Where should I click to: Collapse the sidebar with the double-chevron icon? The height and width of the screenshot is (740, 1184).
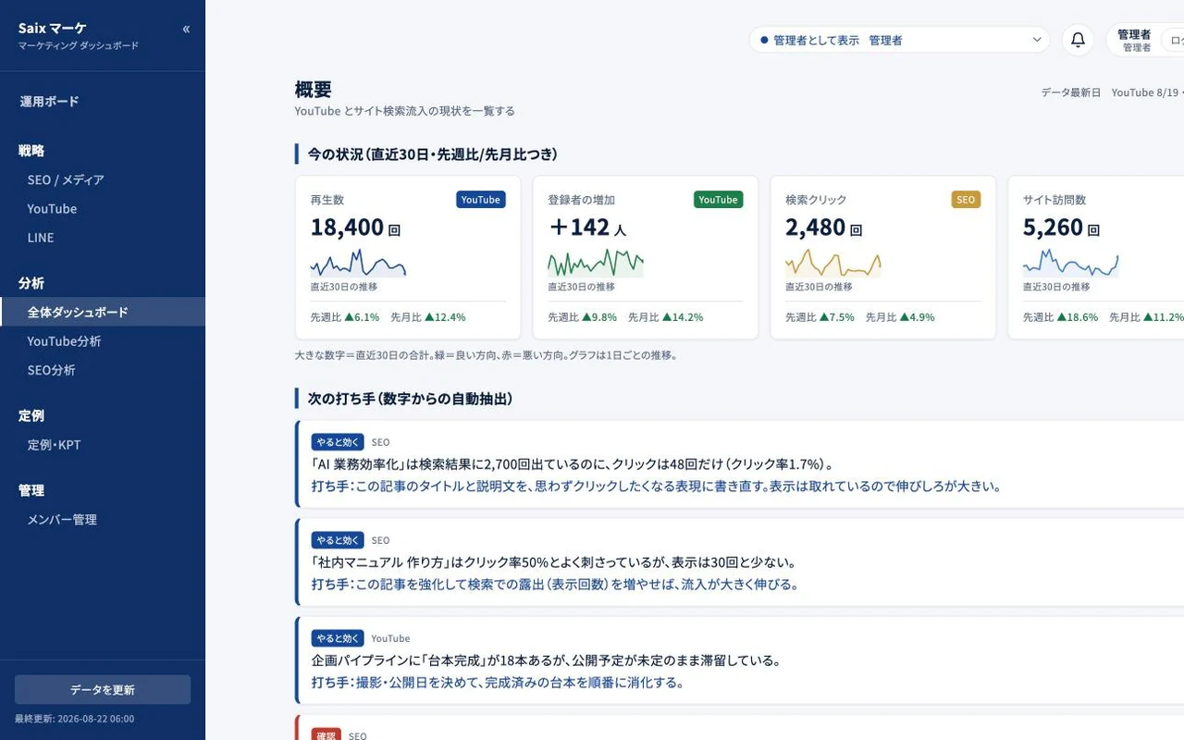coord(186,29)
